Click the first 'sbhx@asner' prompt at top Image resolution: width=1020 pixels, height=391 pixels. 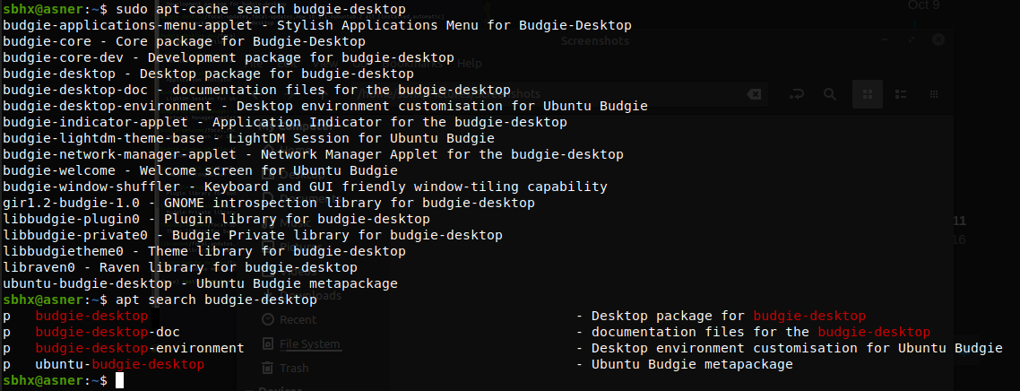[x=43, y=9]
